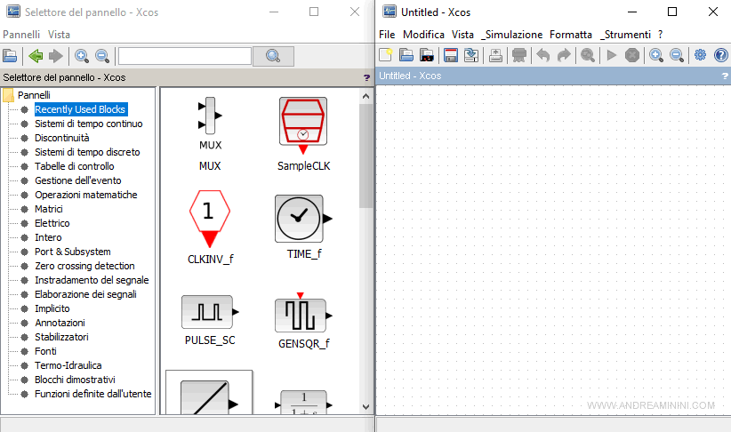Viewport: 731px width, 432px height.
Task: Select the SampleCLK block
Action: 303,134
